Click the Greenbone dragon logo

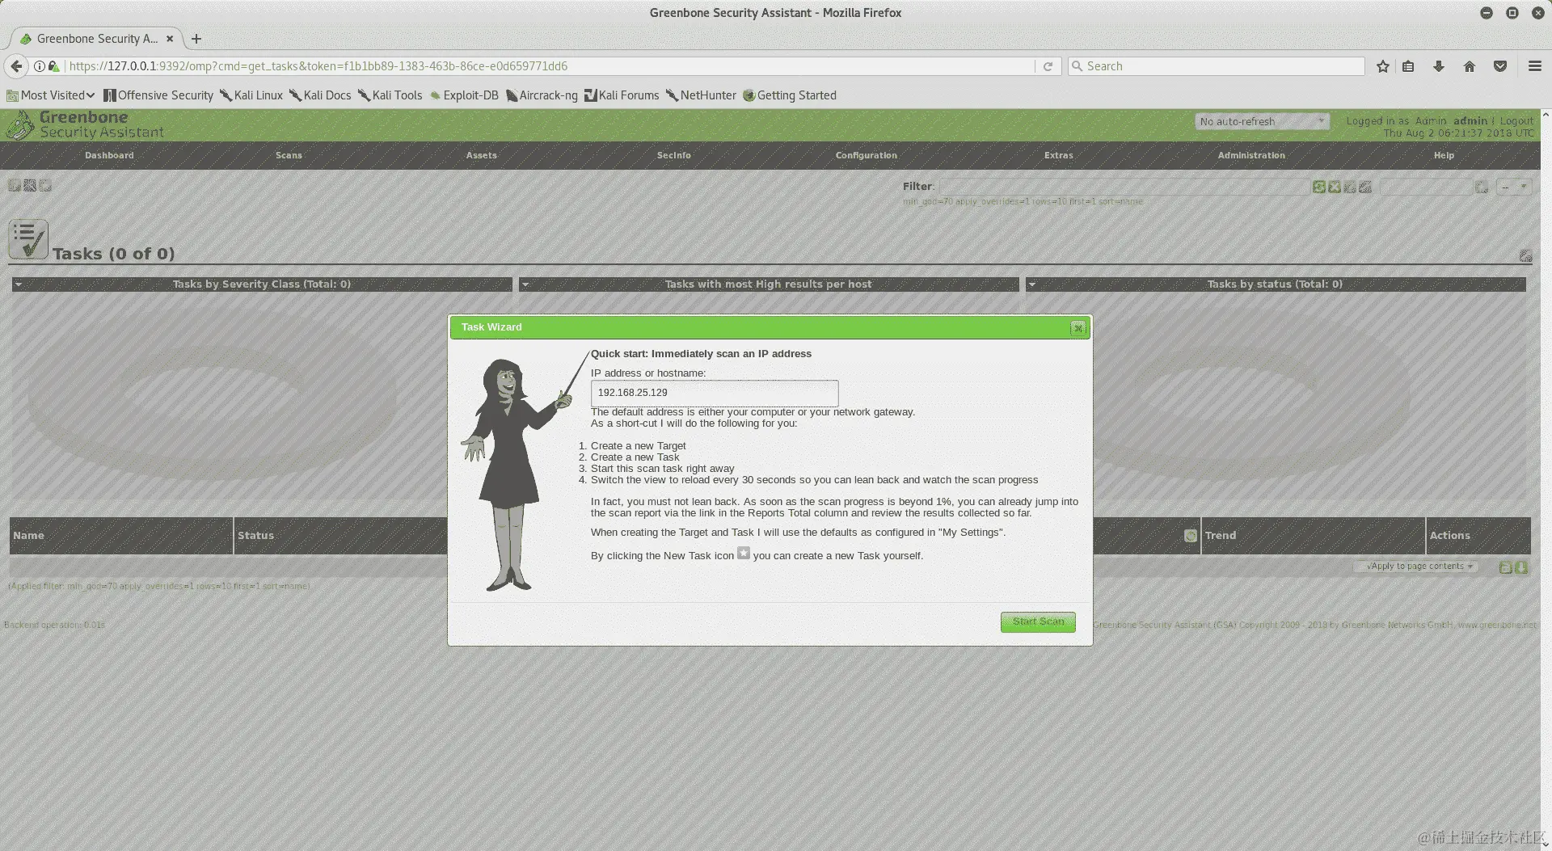tap(21, 124)
